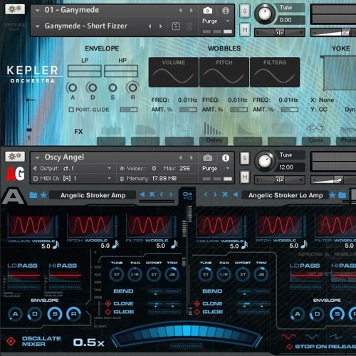
Task: Open folder browser for Angelic Stroker Amp
Action: pos(33,195)
